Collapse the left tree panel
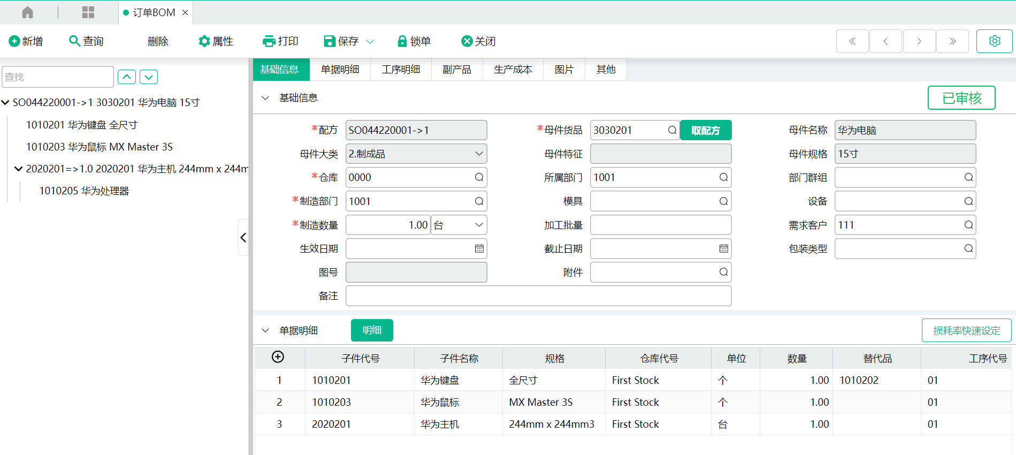 click(243, 237)
